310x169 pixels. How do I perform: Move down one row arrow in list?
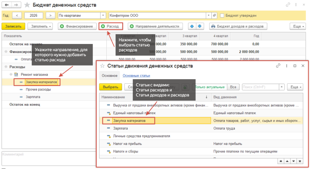pyautogui.click(x=294, y=161)
